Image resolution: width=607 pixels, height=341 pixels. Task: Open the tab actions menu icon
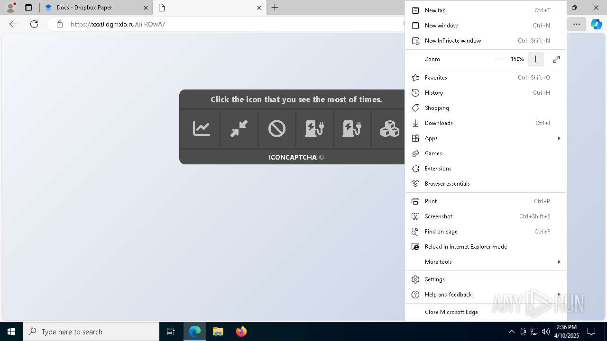click(x=28, y=8)
